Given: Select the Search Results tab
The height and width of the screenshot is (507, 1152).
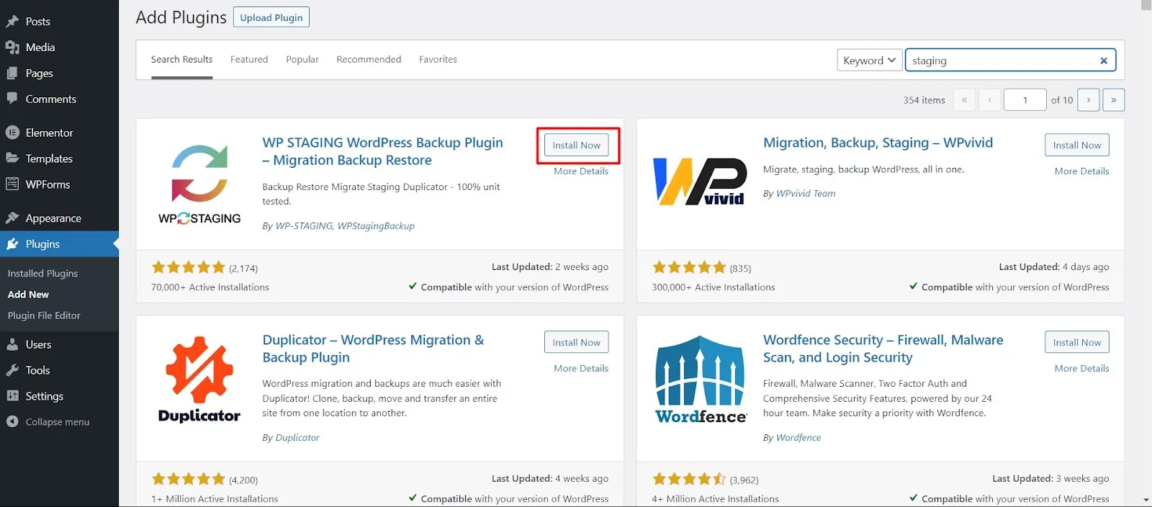Looking at the screenshot, I should point(181,60).
